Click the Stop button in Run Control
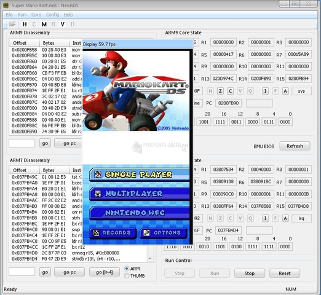The height and width of the screenshot is (295, 321). (250, 273)
